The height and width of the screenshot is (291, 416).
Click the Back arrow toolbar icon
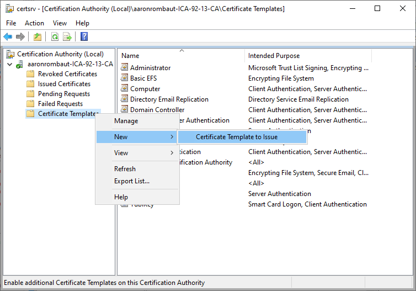coord(8,36)
